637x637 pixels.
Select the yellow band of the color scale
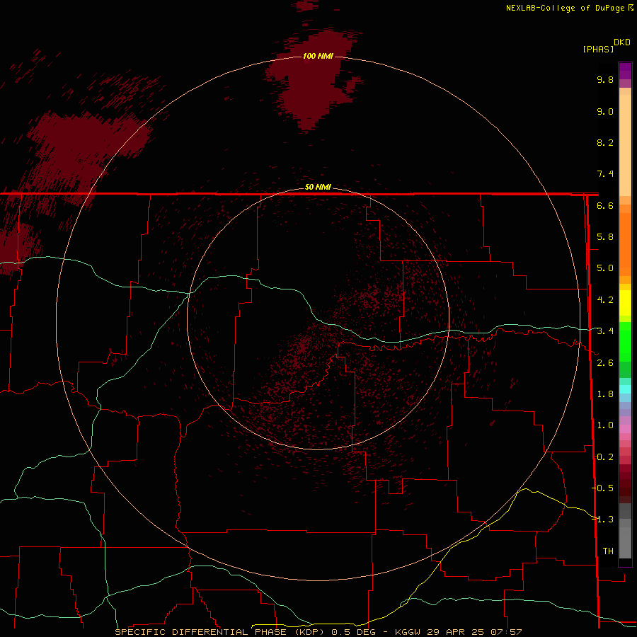(625, 303)
